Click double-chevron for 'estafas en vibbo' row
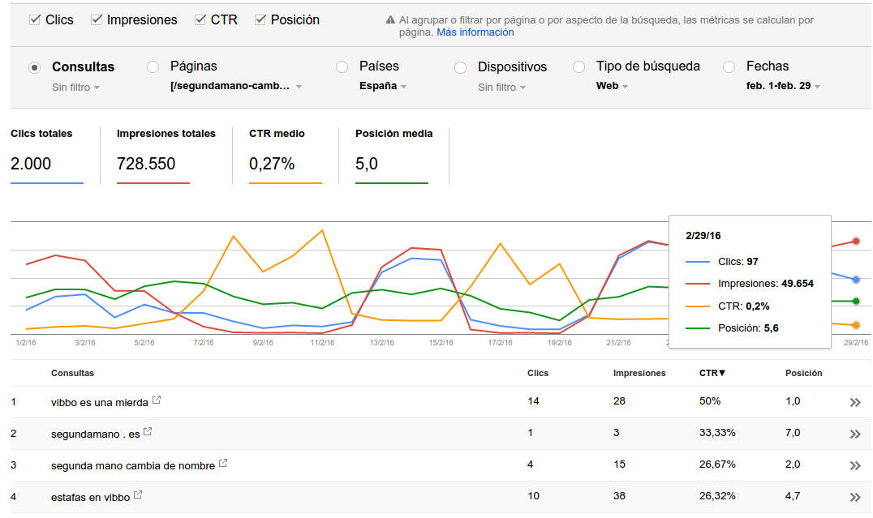This screenshot has width=873, height=518. 855,498
